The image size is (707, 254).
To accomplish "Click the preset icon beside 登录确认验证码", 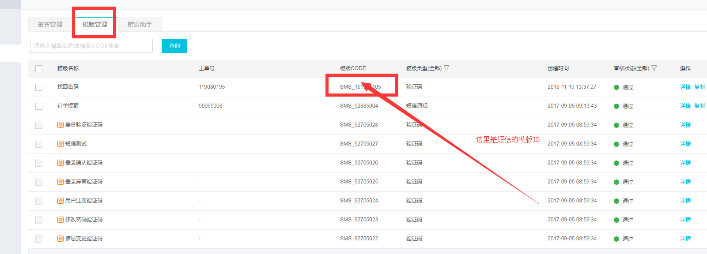I will [x=60, y=163].
